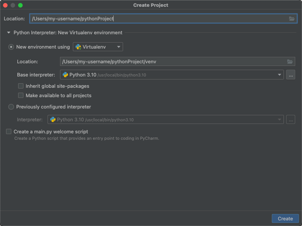Click the ellipsis button beside the Interpreter dropdown
The image size is (302, 226).
290,120
